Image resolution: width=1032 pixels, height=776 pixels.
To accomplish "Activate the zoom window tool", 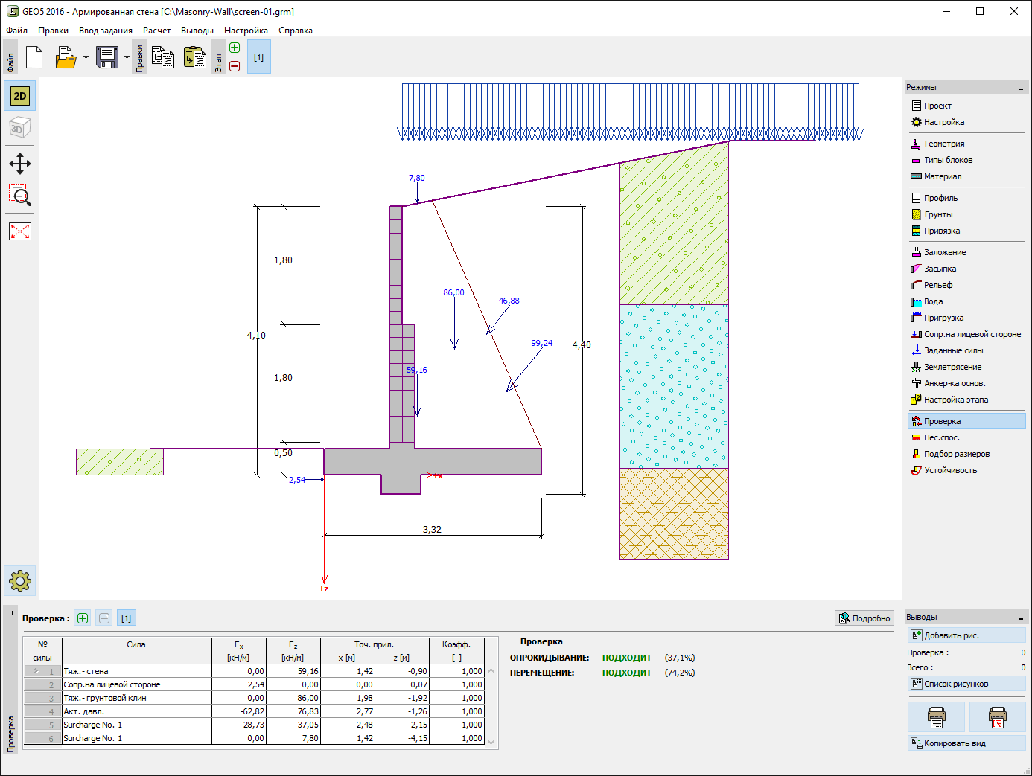I will pos(20,196).
